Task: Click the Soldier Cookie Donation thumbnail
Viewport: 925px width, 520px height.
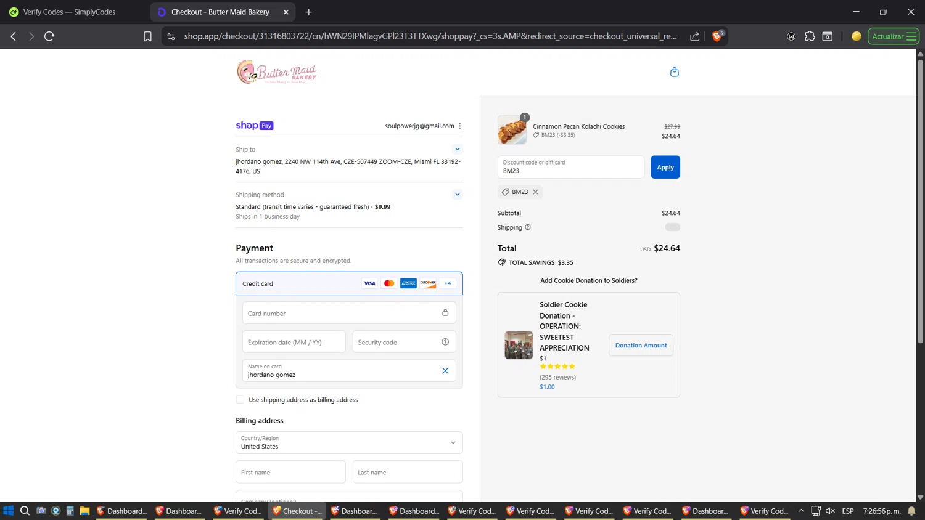Action: (x=519, y=345)
